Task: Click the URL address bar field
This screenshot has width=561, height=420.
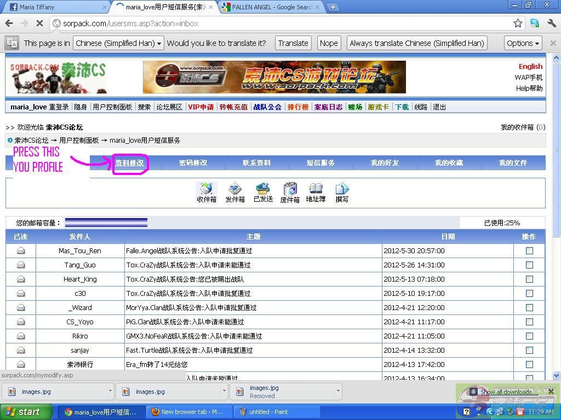Action: [285, 24]
